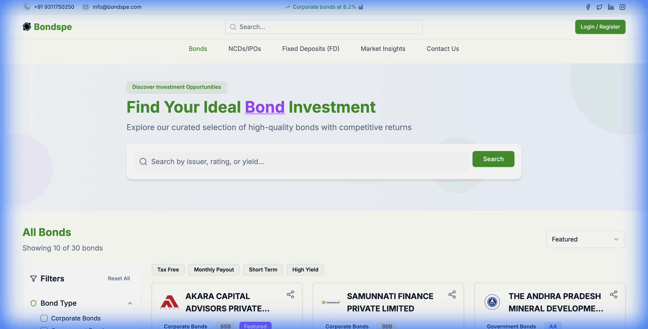The image size is (648, 329).
Task: Apply the Tax Free quick filter
Action: point(168,269)
